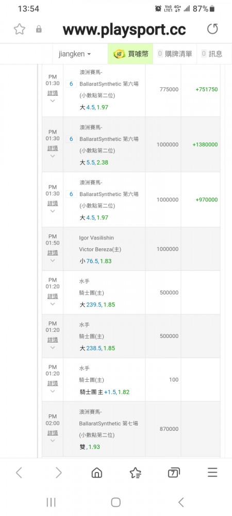The image size is (232, 516).
Task: Open the jiangken account dropdown
Action: (x=75, y=54)
